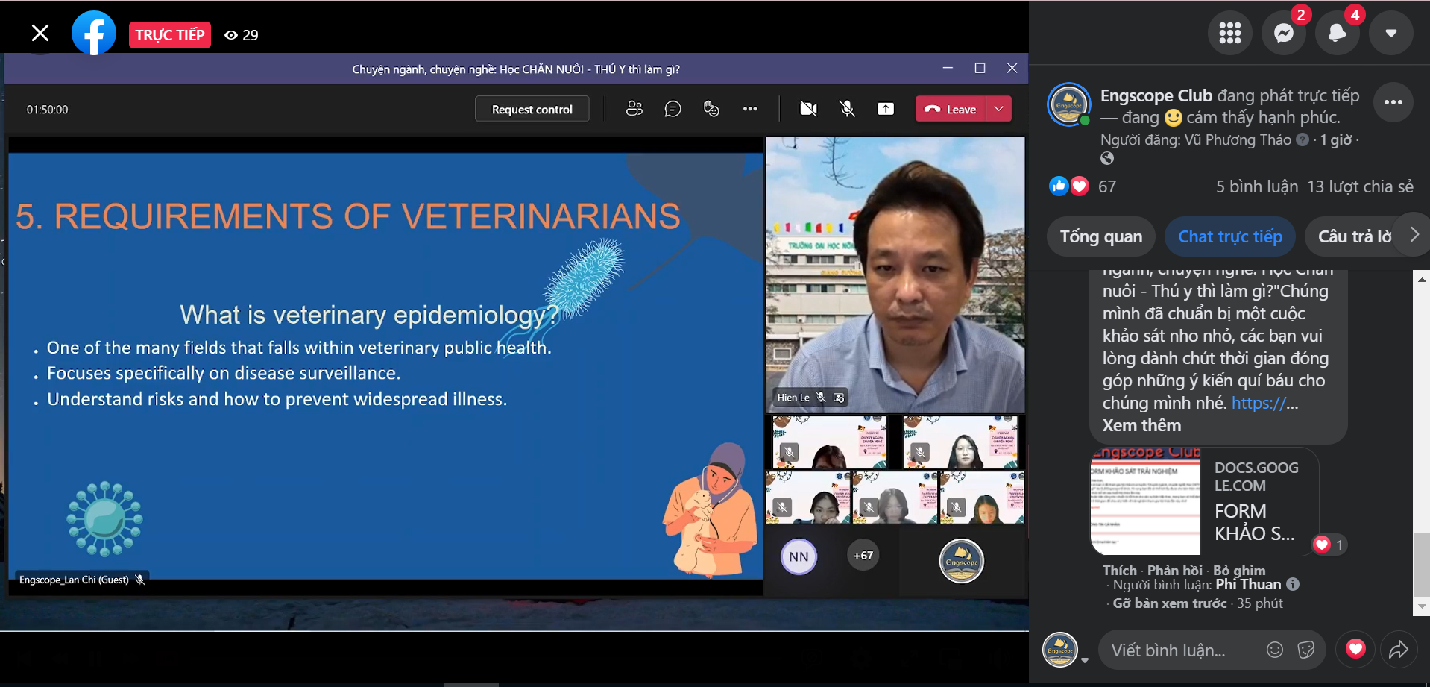Image resolution: width=1430 pixels, height=687 pixels.
Task: Open the FORM KHẢO SÁT link preview
Action: point(1204,501)
